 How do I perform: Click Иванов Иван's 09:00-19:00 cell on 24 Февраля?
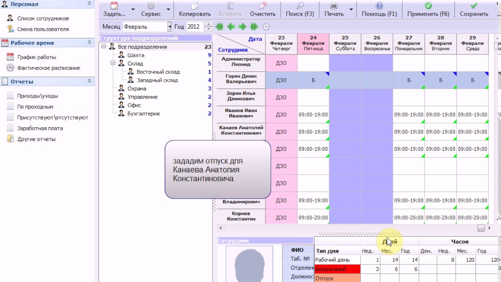(313, 115)
